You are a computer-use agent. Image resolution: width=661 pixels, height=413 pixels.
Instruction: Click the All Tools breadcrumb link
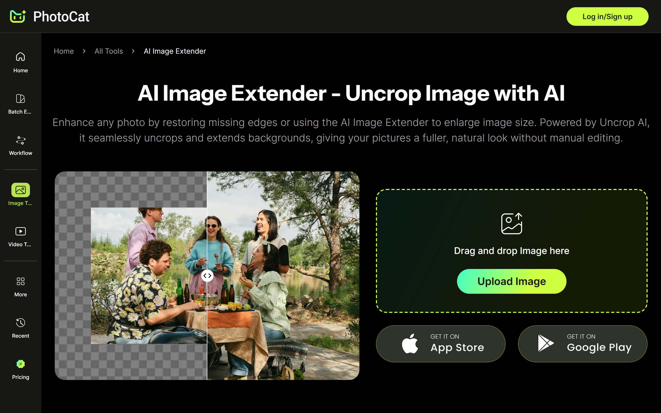(109, 51)
